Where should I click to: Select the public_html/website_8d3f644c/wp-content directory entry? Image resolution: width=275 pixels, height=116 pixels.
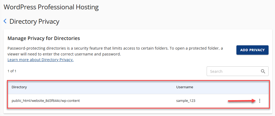tap(46, 101)
